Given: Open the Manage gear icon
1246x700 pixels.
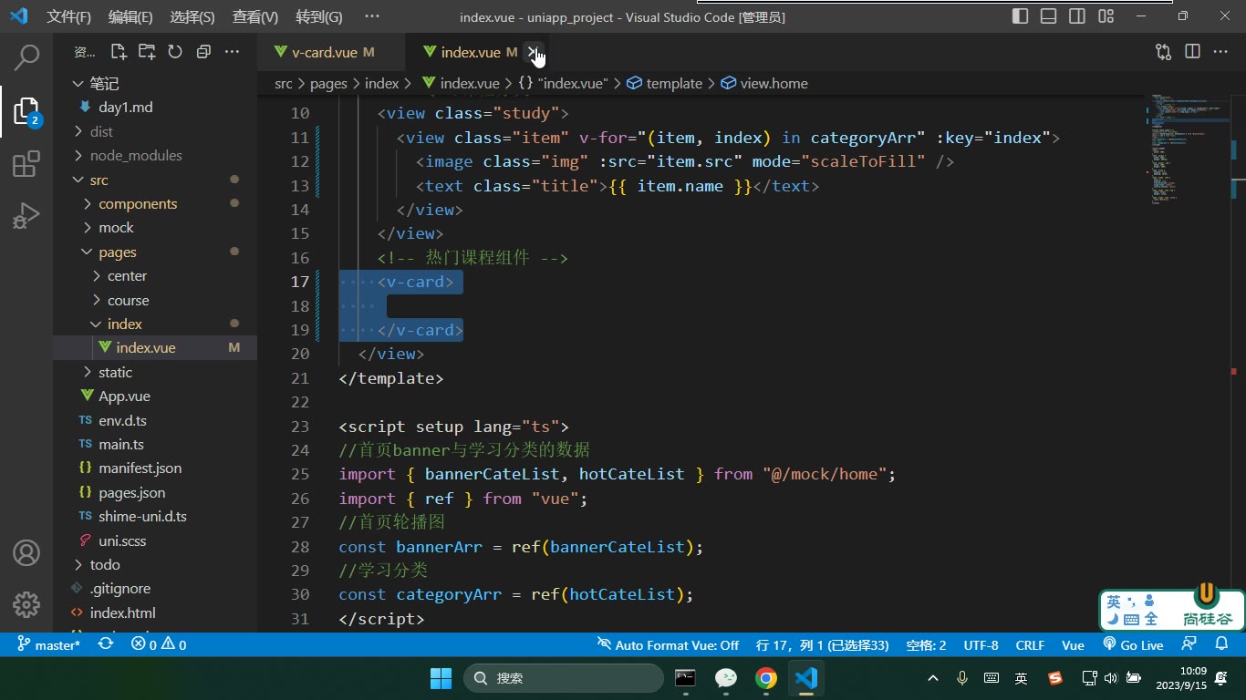Looking at the screenshot, I should pyautogui.click(x=26, y=604).
